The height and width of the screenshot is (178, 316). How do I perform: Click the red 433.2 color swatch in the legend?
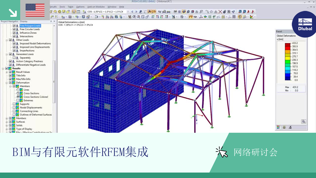click(288, 45)
